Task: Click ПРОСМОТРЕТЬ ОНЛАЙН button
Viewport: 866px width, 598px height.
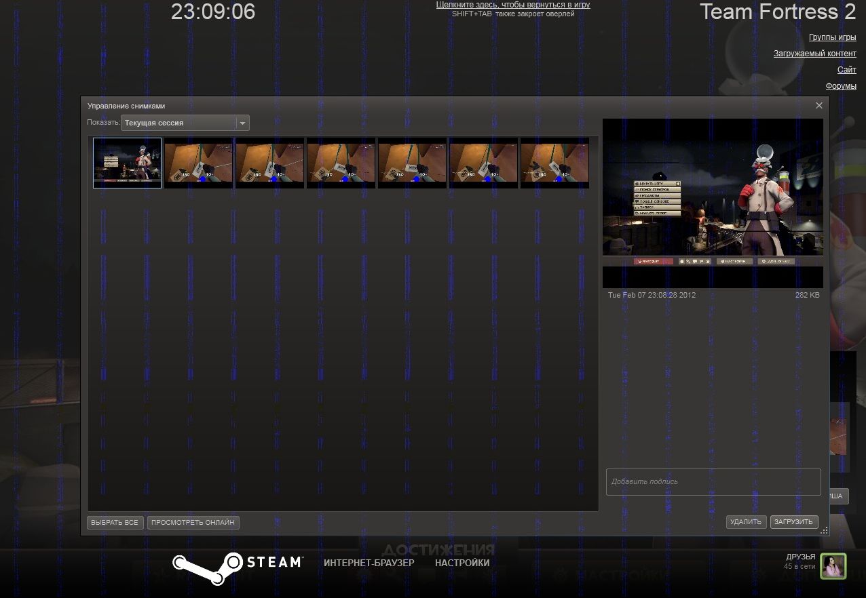Action: pos(193,523)
